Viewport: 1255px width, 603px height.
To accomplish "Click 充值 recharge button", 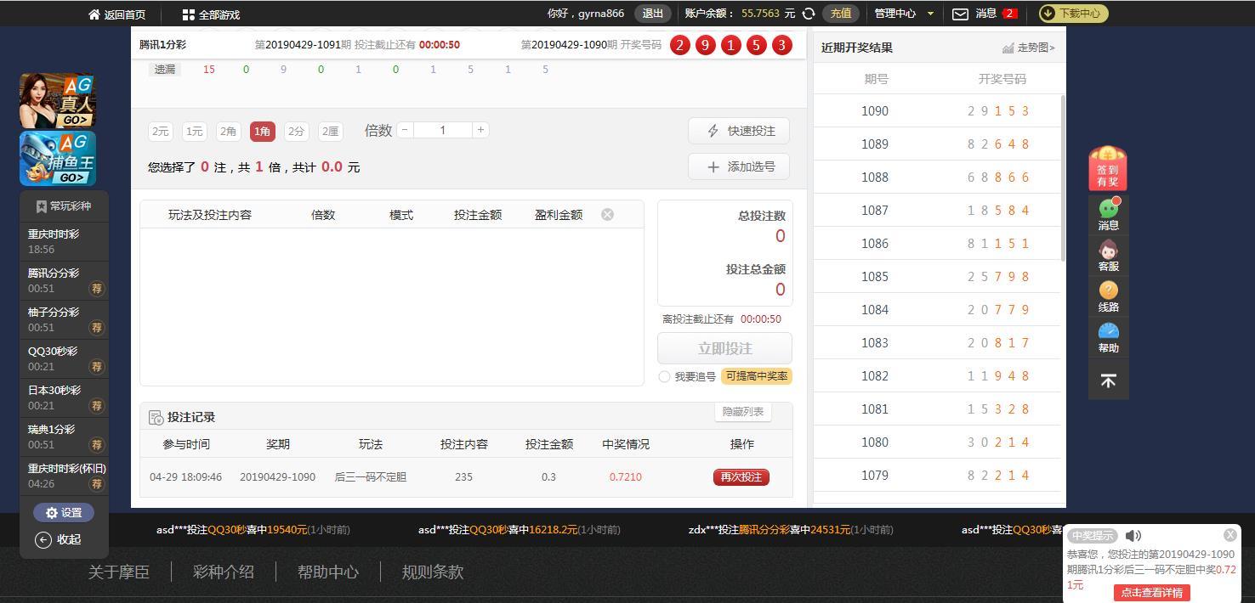I will pos(840,14).
